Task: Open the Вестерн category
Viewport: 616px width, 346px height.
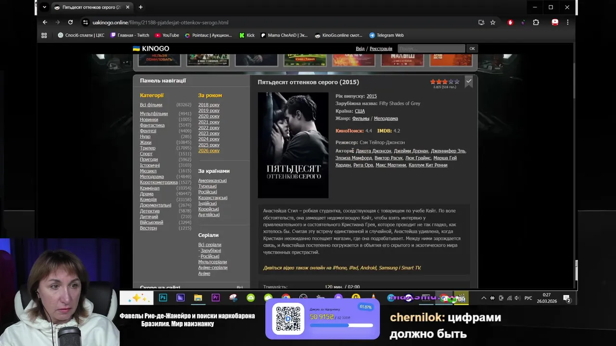Action: pos(148,228)
